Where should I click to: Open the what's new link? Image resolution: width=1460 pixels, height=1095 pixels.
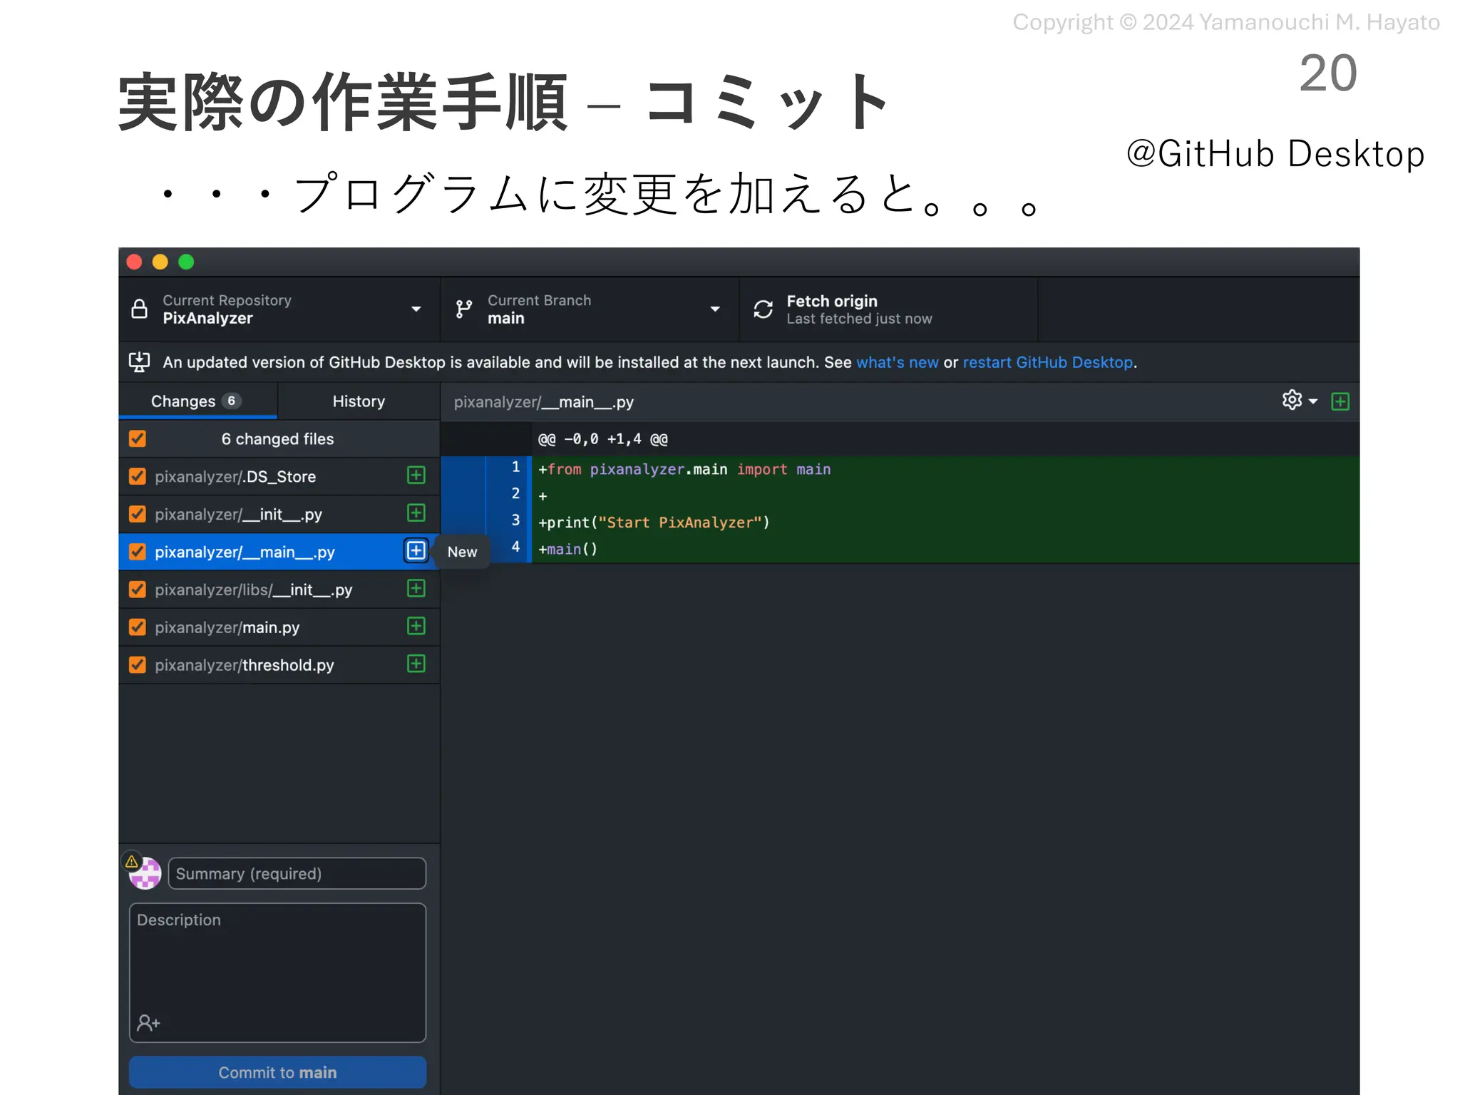coord(897,362)
